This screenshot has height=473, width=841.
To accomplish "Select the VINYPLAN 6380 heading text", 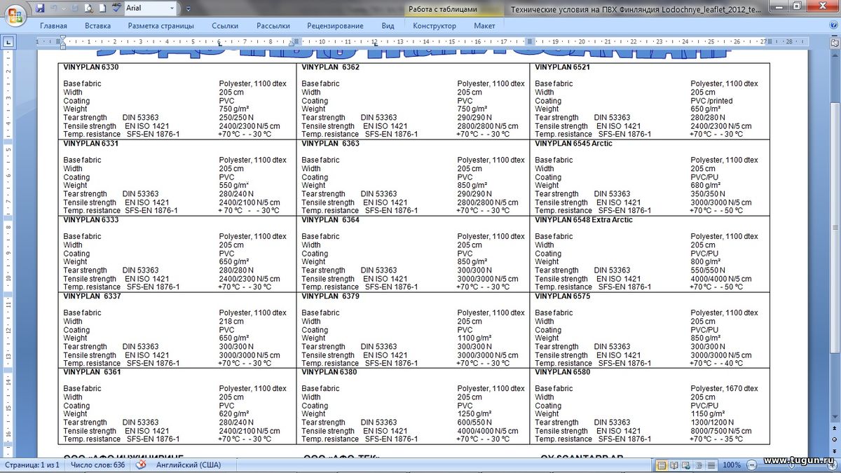I will (x=329, y=372).
